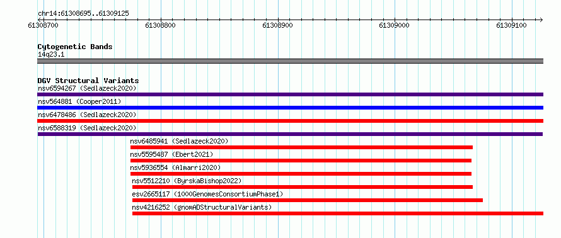561x238 pixels.
Task: Click the red nsv5512210 variant bar
Action: point(303,187)
